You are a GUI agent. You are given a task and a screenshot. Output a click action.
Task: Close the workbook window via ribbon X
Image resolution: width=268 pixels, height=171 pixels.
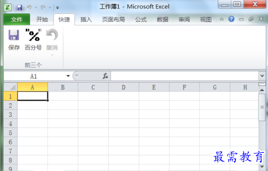coord(261,19)
